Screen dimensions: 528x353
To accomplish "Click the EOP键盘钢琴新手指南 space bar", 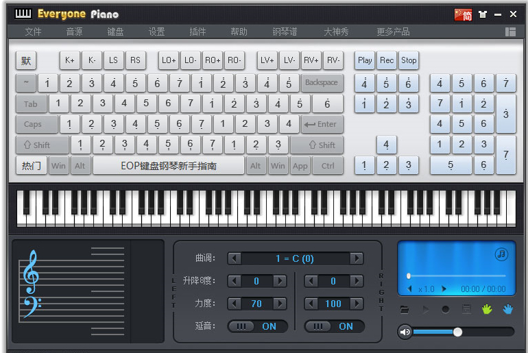I will (x=169, y=166).
